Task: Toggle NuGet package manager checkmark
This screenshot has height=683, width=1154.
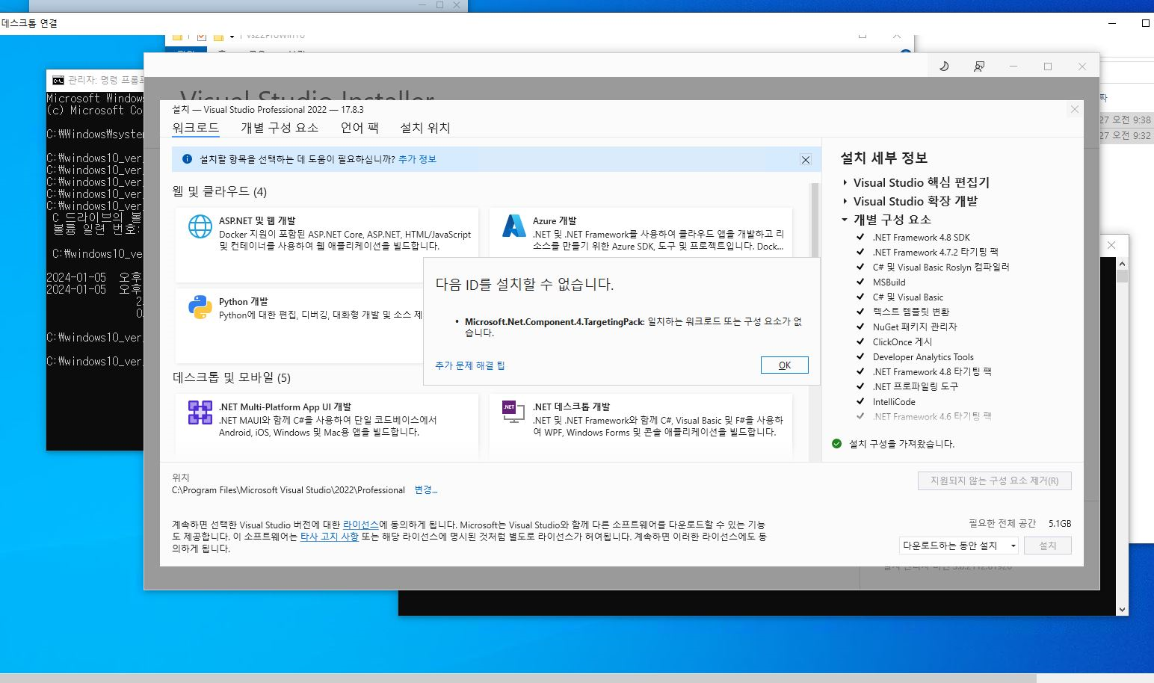Action: coord(860,327)
